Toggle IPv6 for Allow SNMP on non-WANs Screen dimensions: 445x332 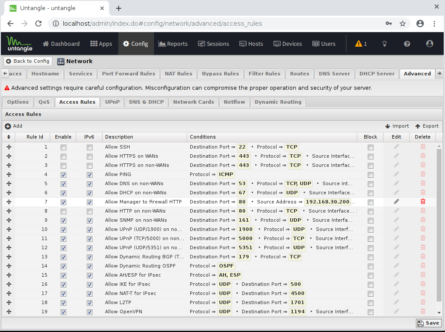[90, 220]
